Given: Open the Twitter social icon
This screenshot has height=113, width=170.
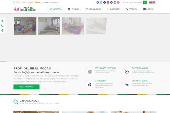Looking at the screenshot, I should click(101, 2).
